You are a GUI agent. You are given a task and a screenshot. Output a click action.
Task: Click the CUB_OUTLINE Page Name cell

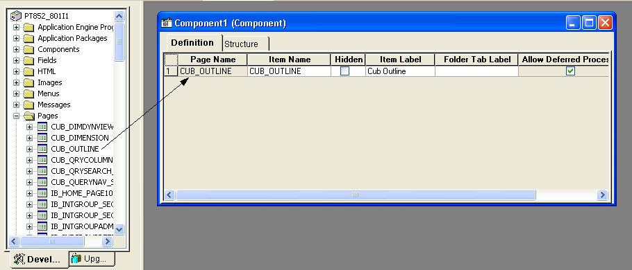(x=213, y=71)
